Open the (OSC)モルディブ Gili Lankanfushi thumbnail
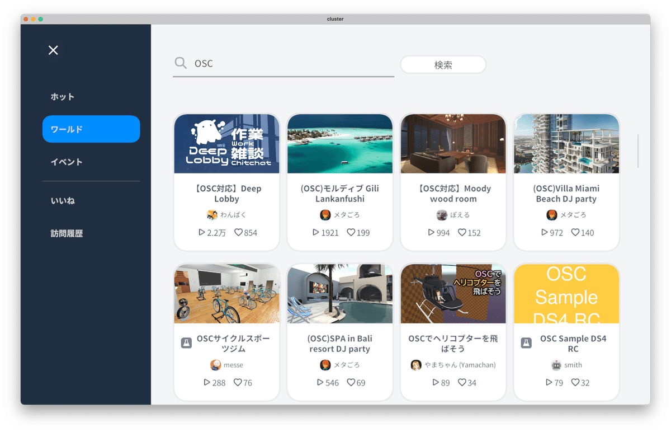671x432 pixels. [340, 143]
